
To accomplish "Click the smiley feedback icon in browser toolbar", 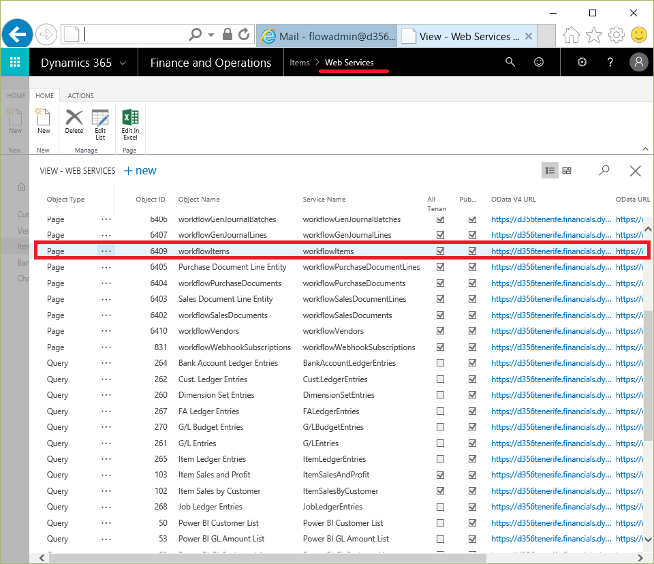I will click(638, 35).
